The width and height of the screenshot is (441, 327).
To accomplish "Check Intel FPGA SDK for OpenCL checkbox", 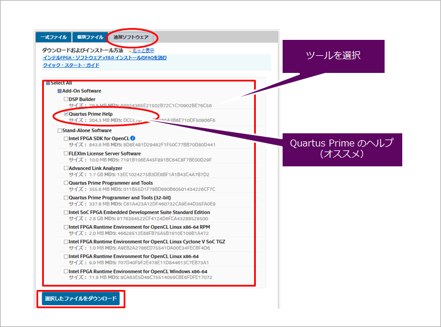I will [x=66, y=138].
